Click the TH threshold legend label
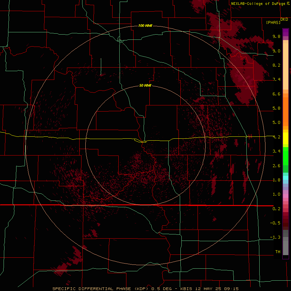 (x=278, y=252)
